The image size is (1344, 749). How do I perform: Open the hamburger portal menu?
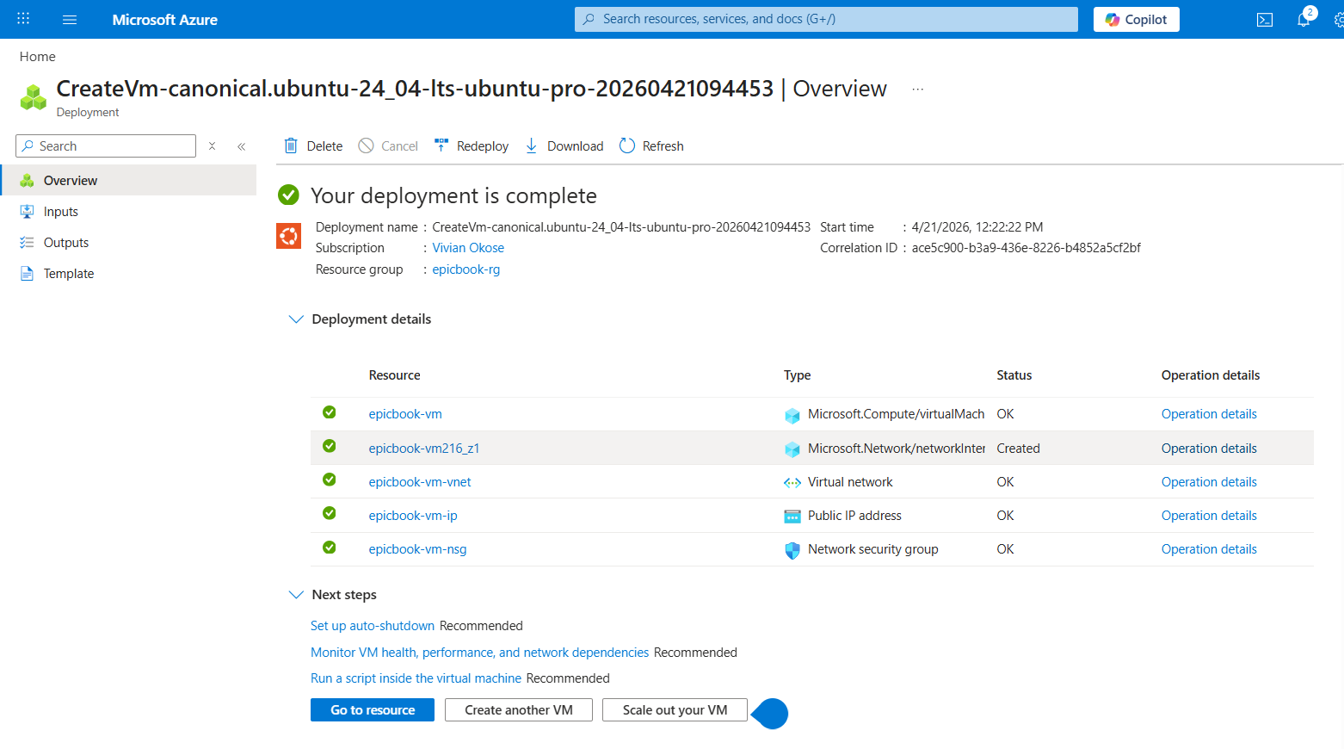click(70, 19)
